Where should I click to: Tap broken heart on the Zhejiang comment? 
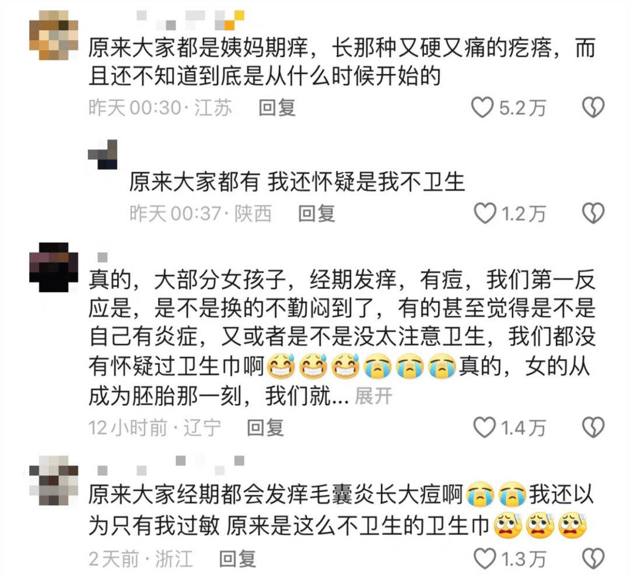(593, 559)
